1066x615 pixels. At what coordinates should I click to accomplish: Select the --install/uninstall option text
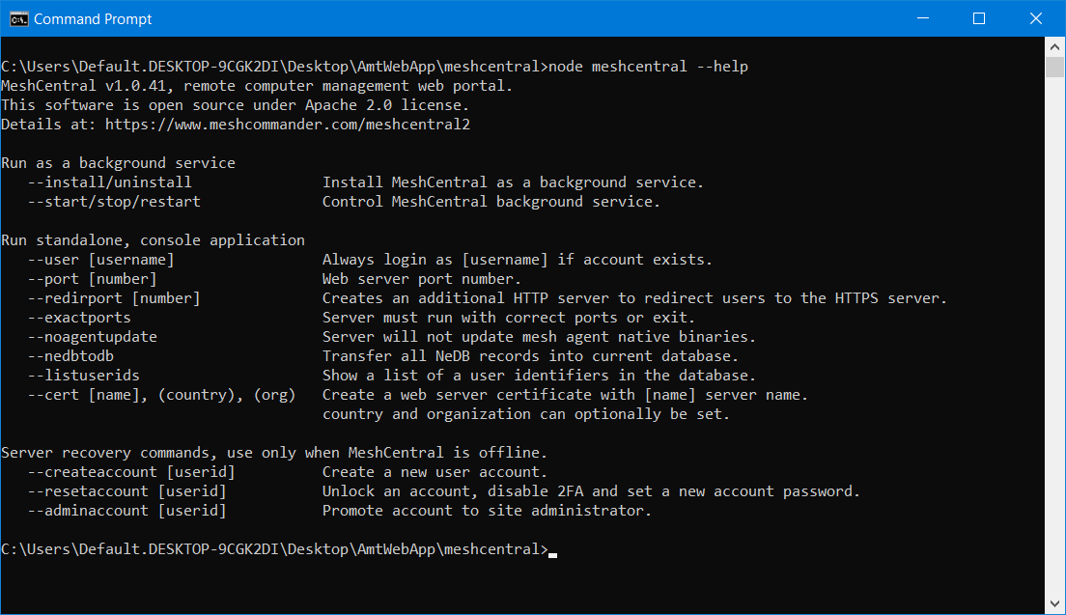[108, 182]
